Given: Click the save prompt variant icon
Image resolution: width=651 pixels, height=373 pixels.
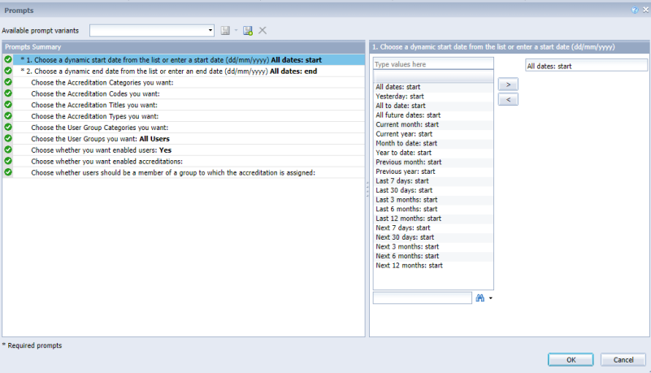Looking at the screenshot, I should pyautogui.click(x=224, y=30).
